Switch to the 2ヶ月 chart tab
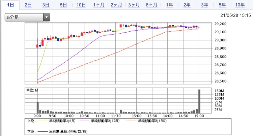Viewport: 253px width, 136px height. coord(116,5)
